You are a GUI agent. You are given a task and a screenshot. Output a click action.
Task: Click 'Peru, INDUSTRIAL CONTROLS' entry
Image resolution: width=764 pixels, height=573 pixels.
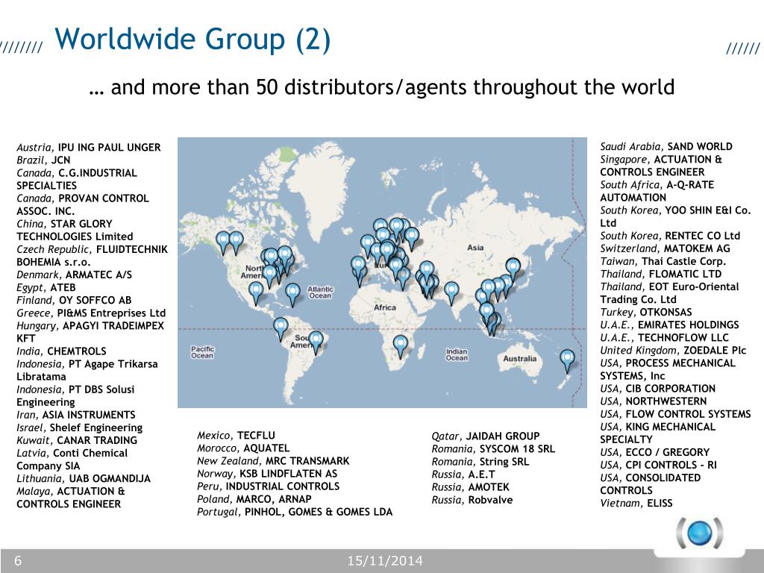pyautogui.click(x=268, y=486)
